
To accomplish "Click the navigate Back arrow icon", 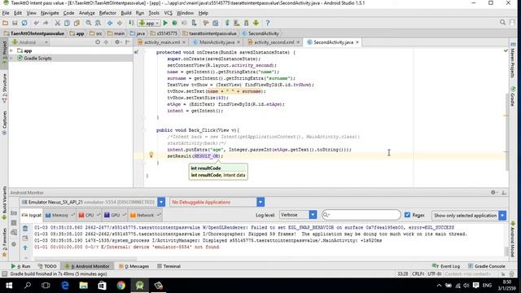I will (x=110, y=23).
